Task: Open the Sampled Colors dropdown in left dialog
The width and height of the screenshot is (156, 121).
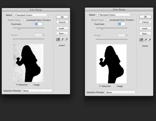Action: pos(31,15)
